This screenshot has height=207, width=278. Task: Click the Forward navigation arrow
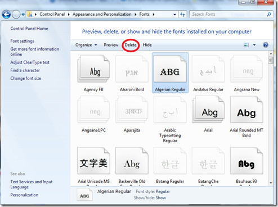click(16, 15)
